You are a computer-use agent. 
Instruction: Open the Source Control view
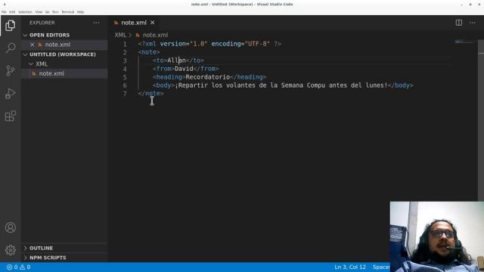(10, 71)
